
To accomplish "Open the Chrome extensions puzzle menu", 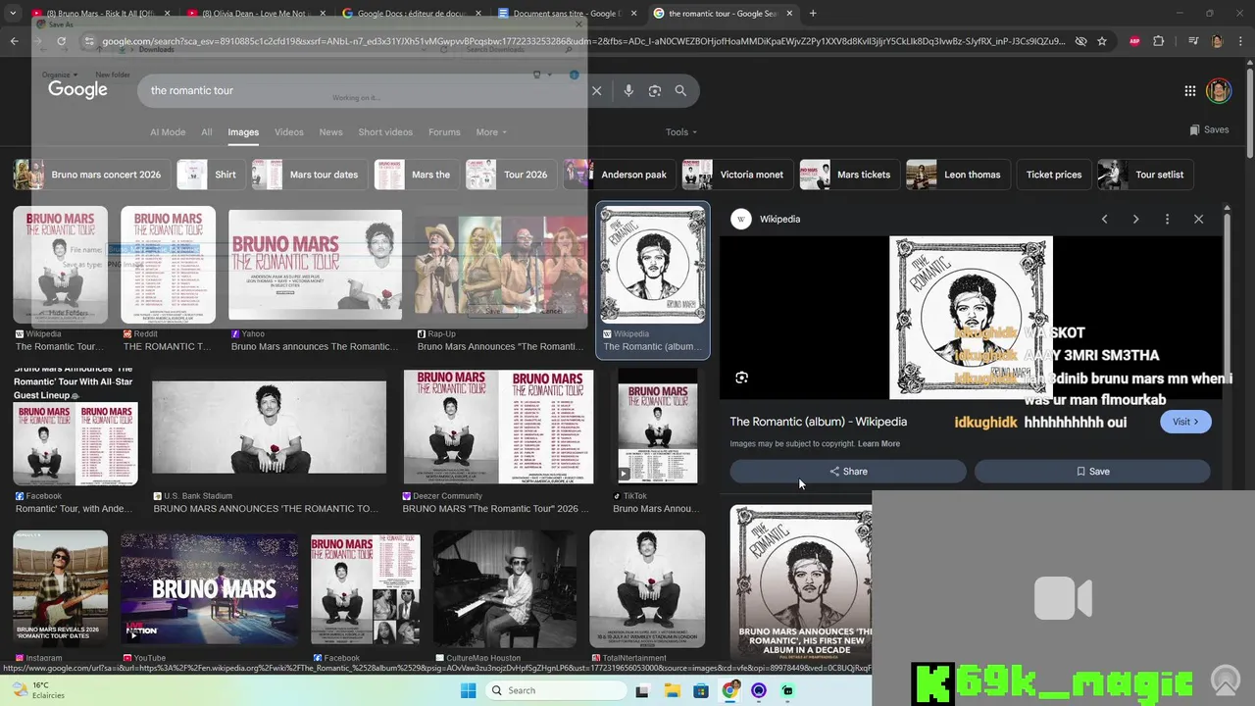I will click(1159, 41).
